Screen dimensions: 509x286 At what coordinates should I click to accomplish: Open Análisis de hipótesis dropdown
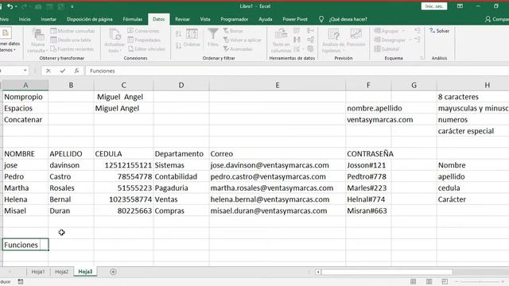point(333,41)
